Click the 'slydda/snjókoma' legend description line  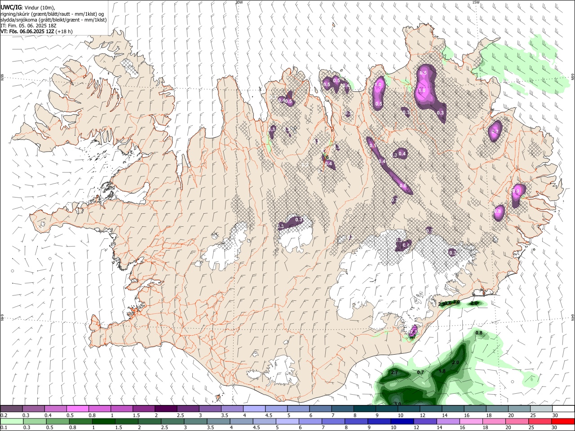pyautogui.click(x=53, y=20)
